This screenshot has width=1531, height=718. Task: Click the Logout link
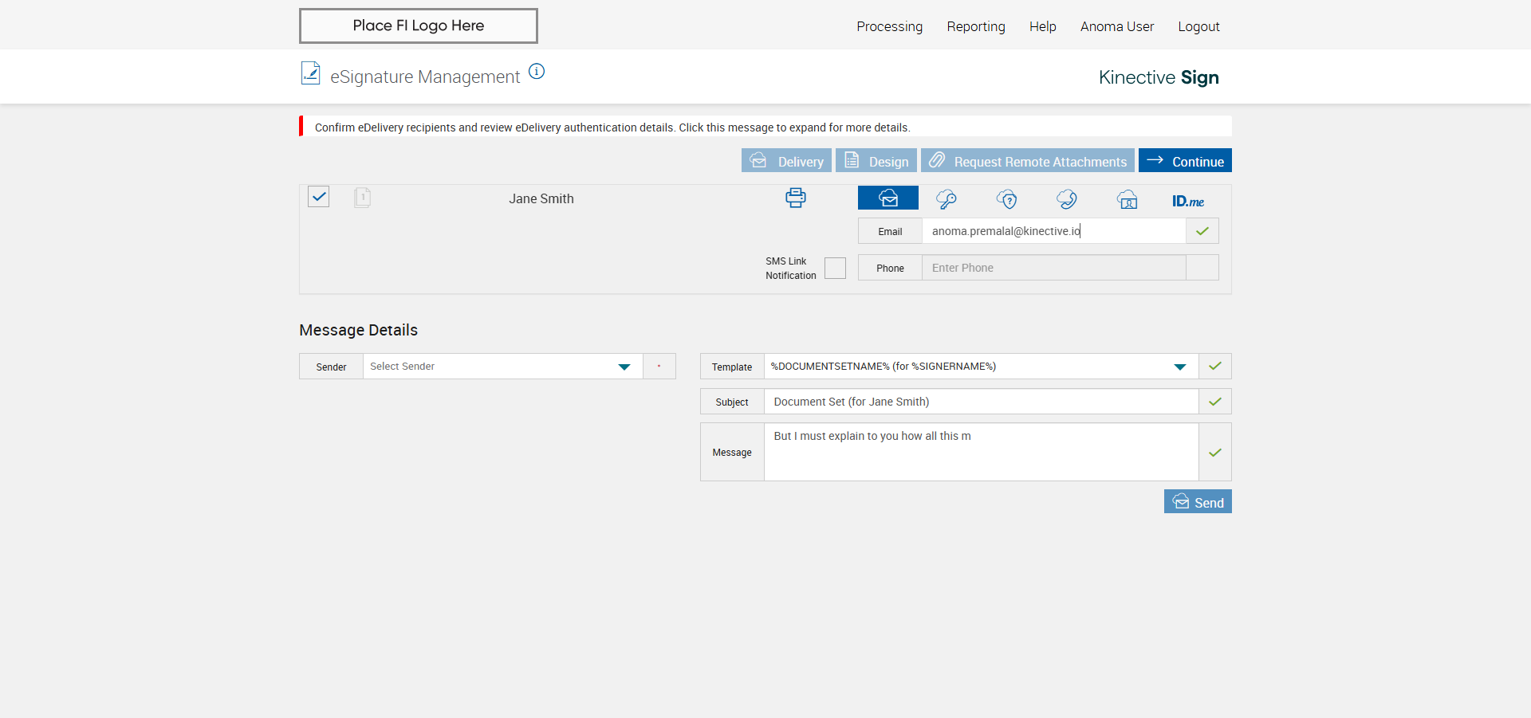pos(1198,26)
